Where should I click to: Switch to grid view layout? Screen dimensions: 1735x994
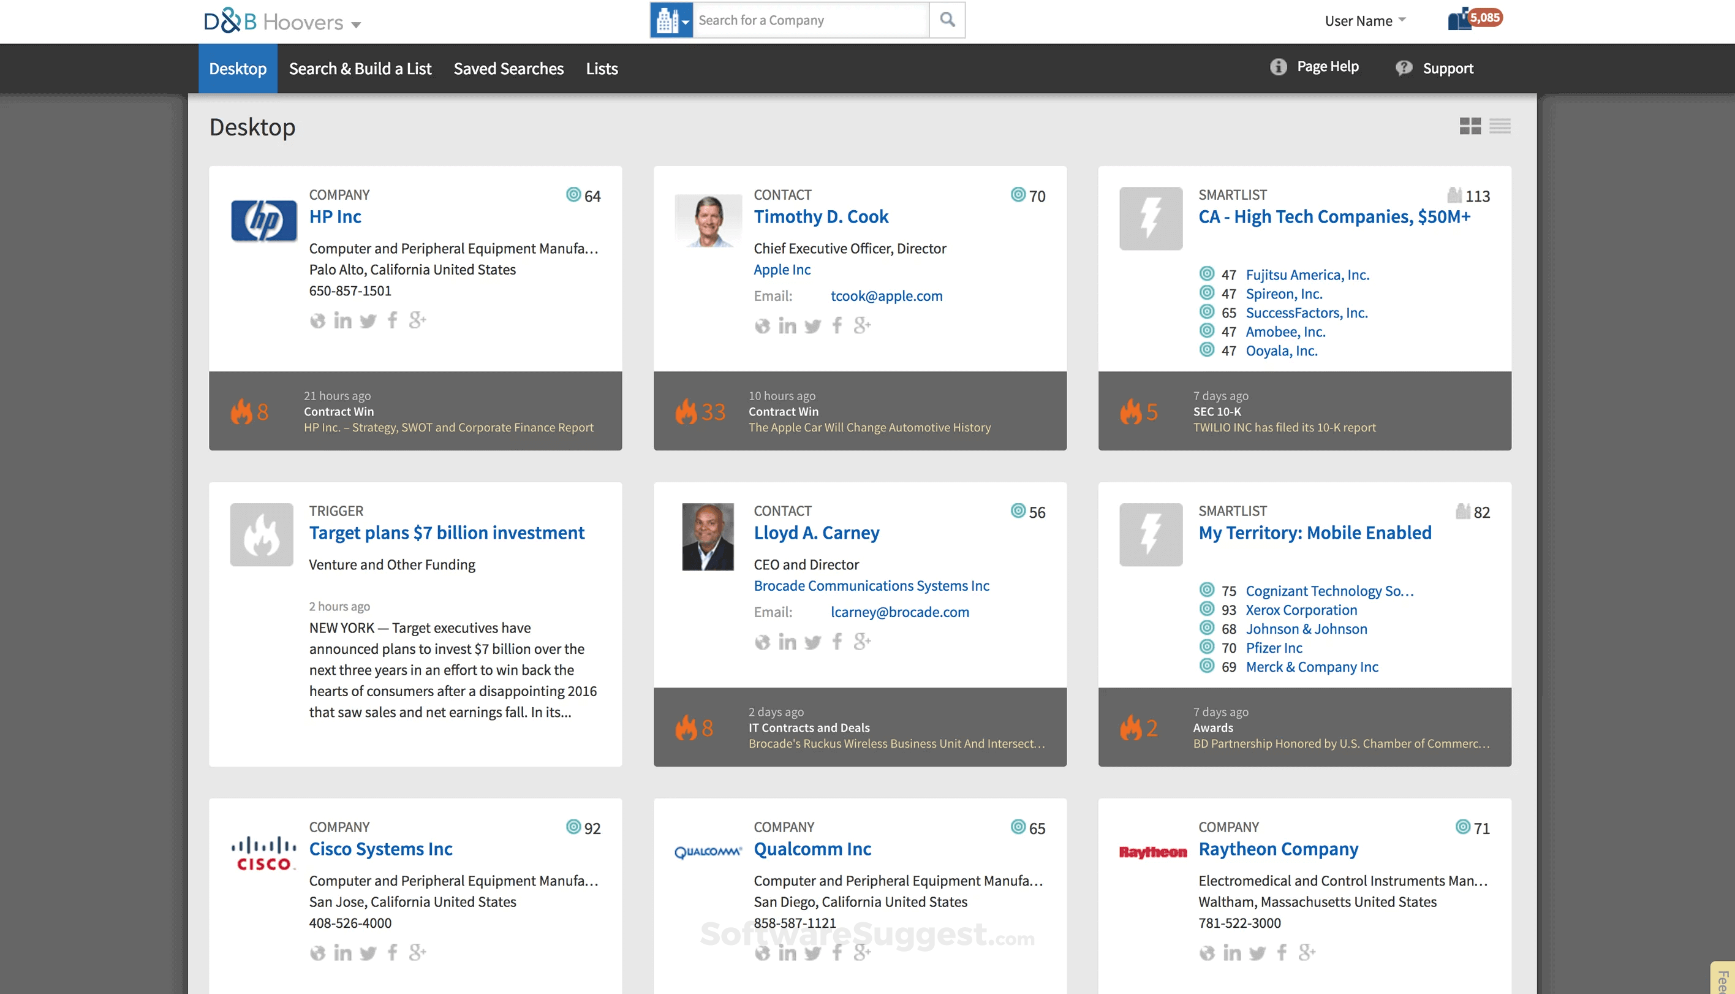1470,126
